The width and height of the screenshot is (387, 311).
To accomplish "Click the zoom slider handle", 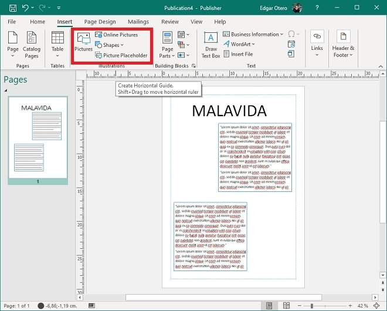I will [312, 306].
